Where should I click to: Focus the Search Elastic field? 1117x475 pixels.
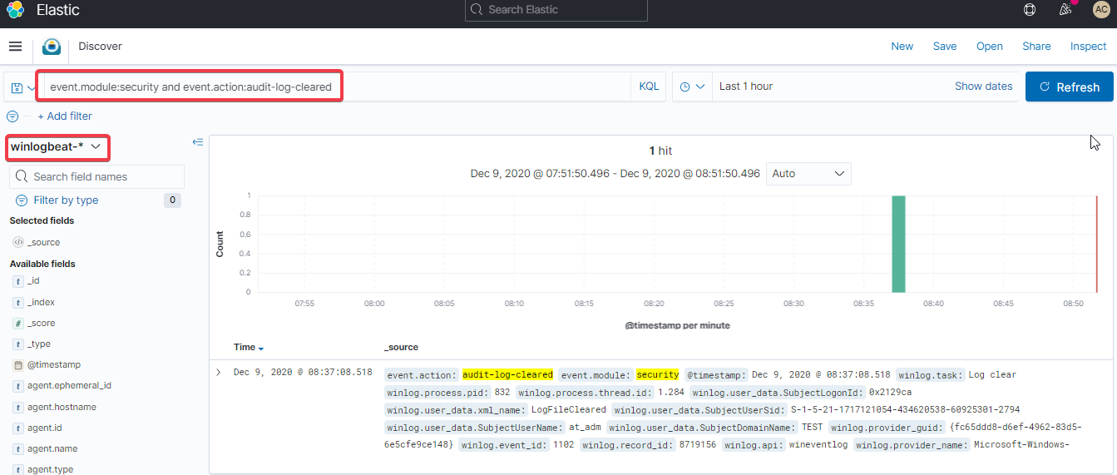556,10
